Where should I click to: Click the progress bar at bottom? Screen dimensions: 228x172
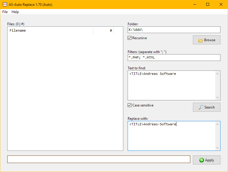click(x=99, y=159)
